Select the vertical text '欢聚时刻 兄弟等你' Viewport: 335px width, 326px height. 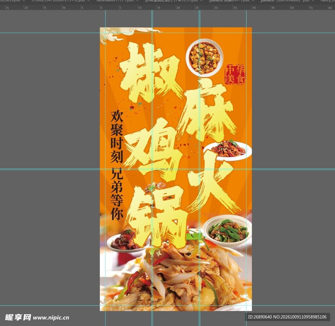[x=117, y=165]
